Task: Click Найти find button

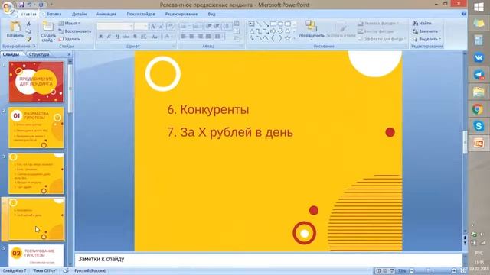Action: point(422,23)
